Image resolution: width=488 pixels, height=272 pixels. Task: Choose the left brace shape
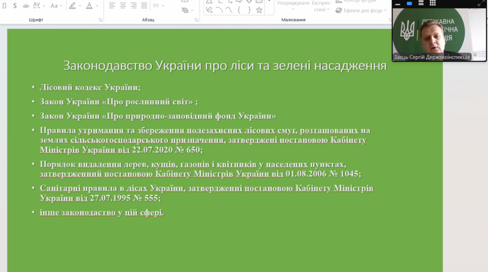pyautogui.click(x=239, y=10)
